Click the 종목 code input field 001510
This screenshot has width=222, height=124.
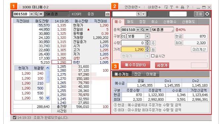coord(129,30)
